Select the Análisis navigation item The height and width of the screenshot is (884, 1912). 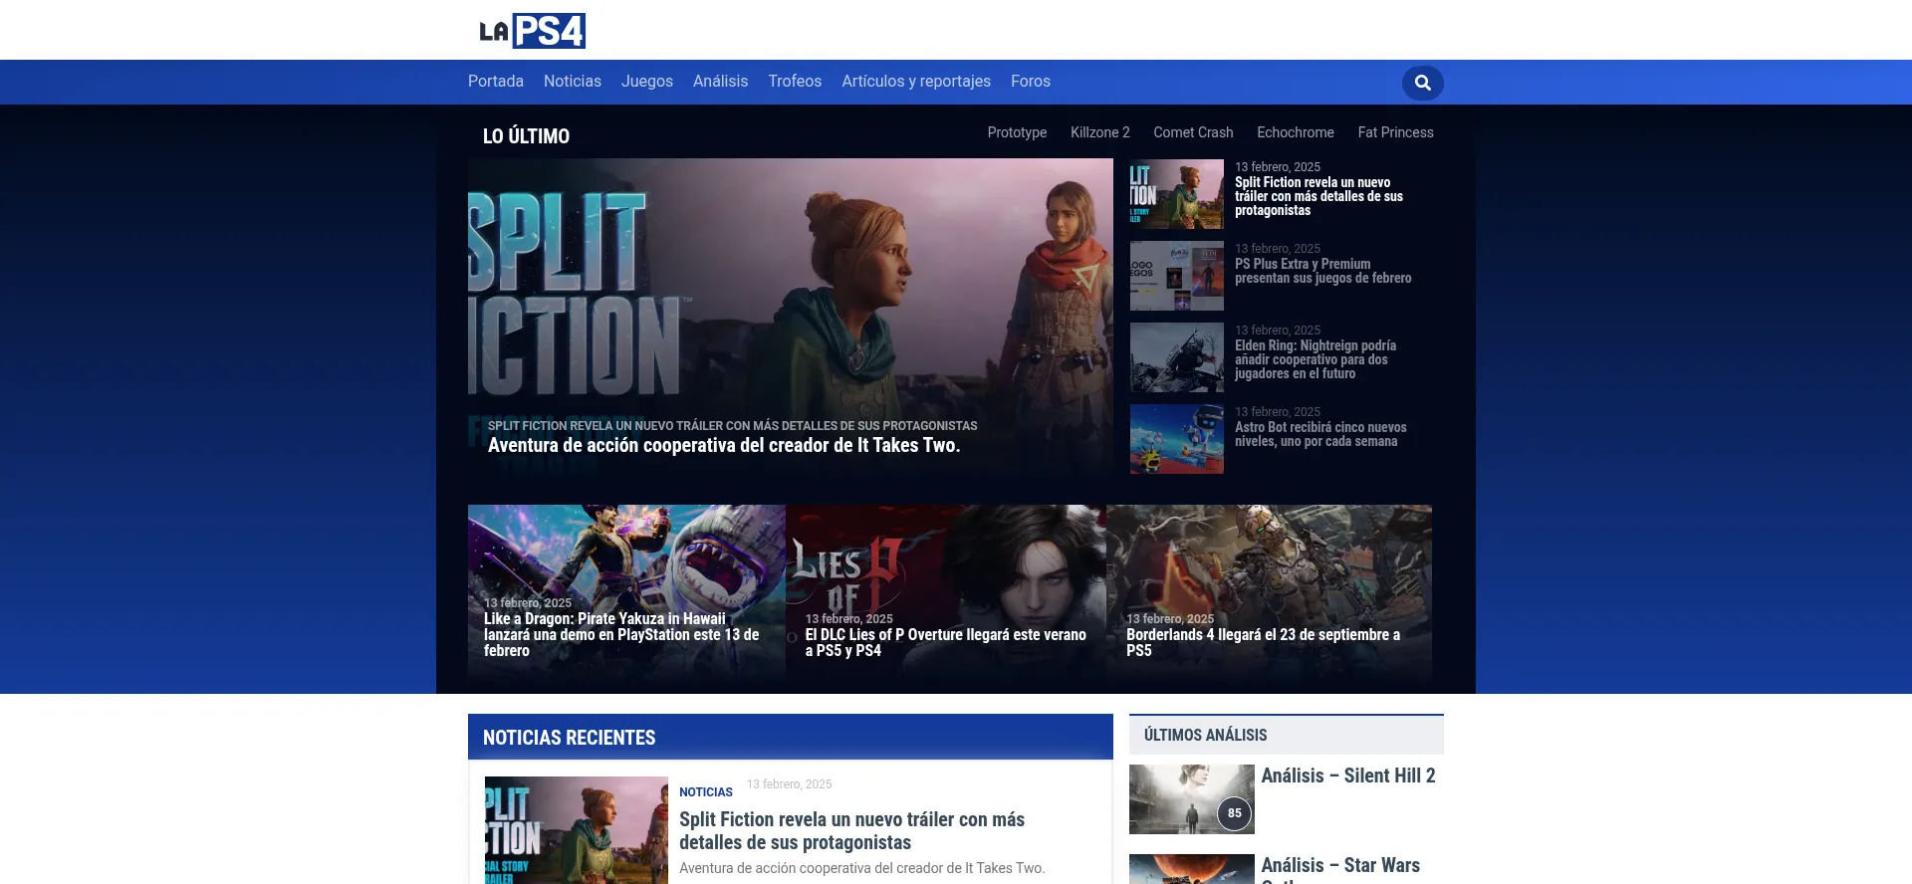click(720, 82)
